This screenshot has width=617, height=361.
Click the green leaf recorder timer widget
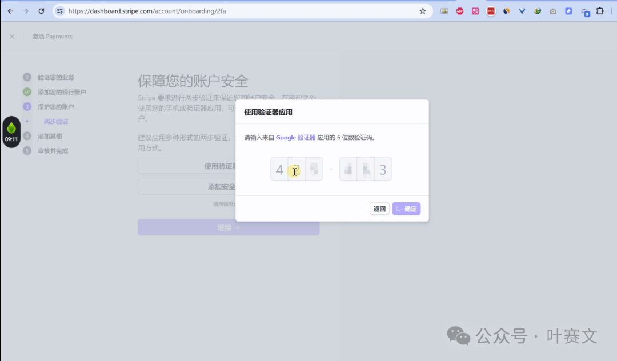(x=11, y=131)
